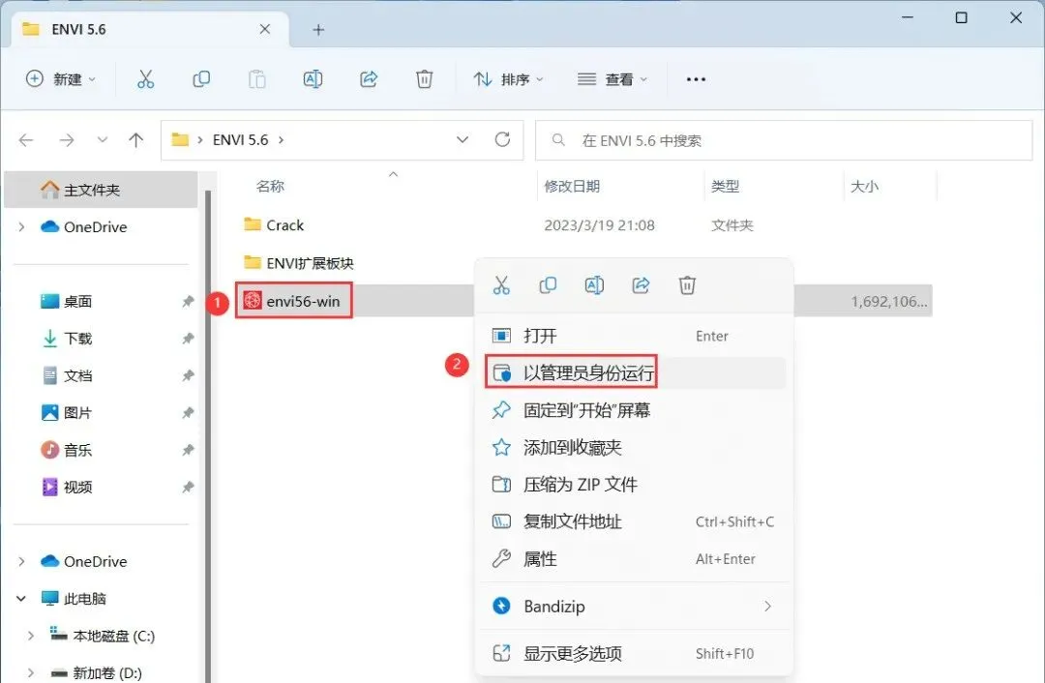Image resolution: width=1045 pixels, height=683 pixels.
Task: Click the Delete trash icon in the toolbar
Action: click(424, 79)
